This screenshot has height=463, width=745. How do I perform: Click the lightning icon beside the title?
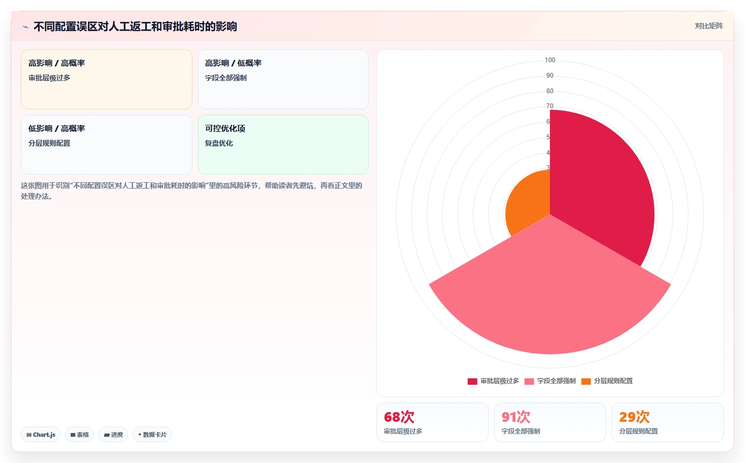(x=26, y=27)
